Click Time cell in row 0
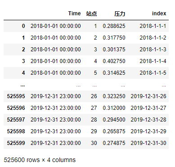 click(x=56, y=26)
